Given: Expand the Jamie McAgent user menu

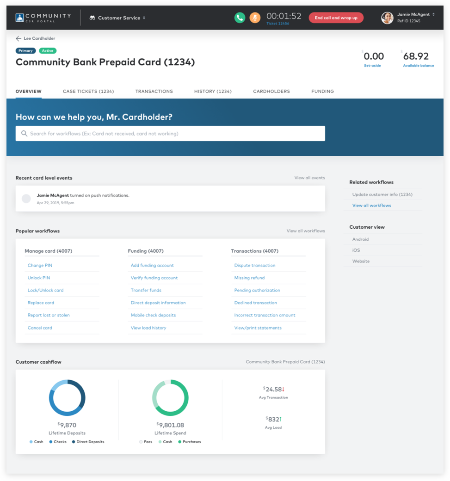Looking at the screenshot, I should pyautogui.click(x=433, y=15).
